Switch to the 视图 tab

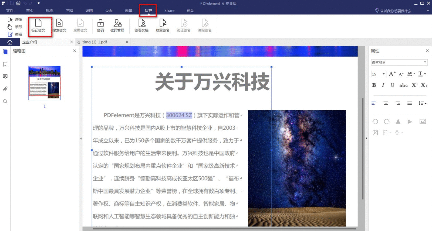click(49, 11)
